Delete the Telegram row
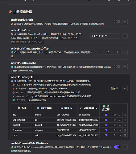The width and height of the screenshot is (136, 154). tap(125, 130)
